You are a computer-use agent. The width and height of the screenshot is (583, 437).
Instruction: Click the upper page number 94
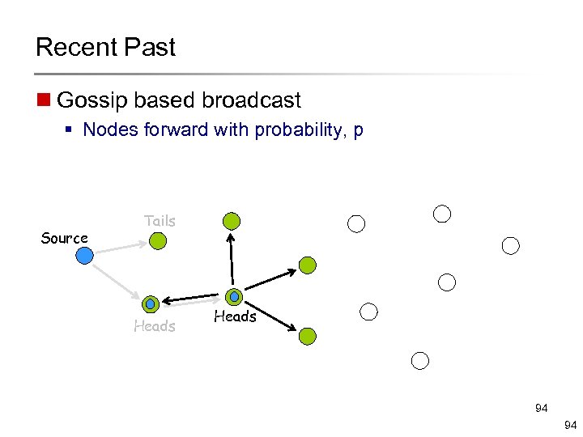(x=541, y=409)
